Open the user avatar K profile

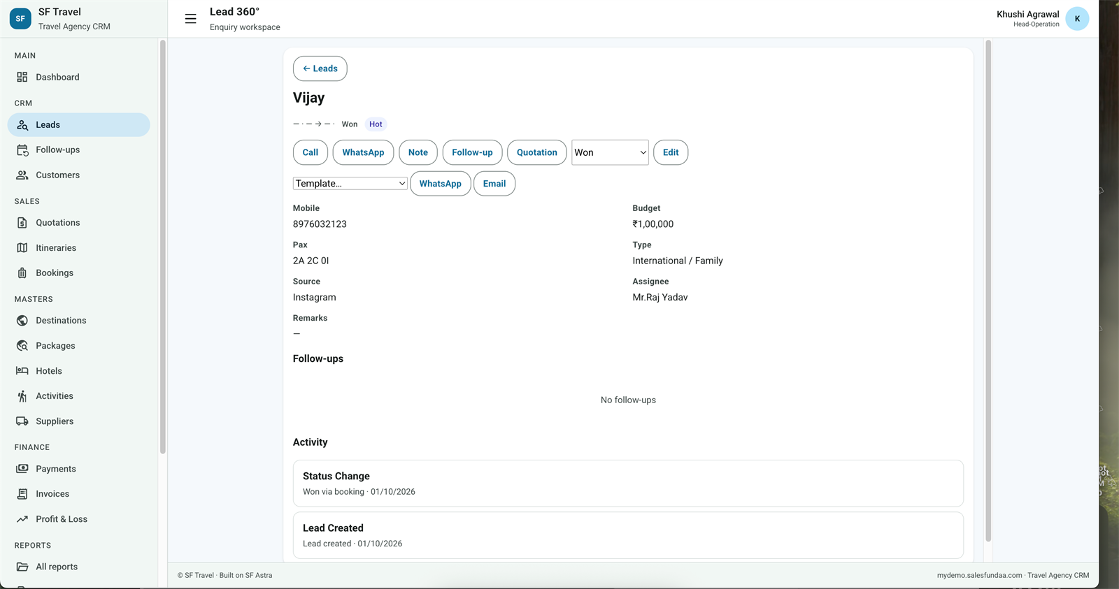[1077, 19]
